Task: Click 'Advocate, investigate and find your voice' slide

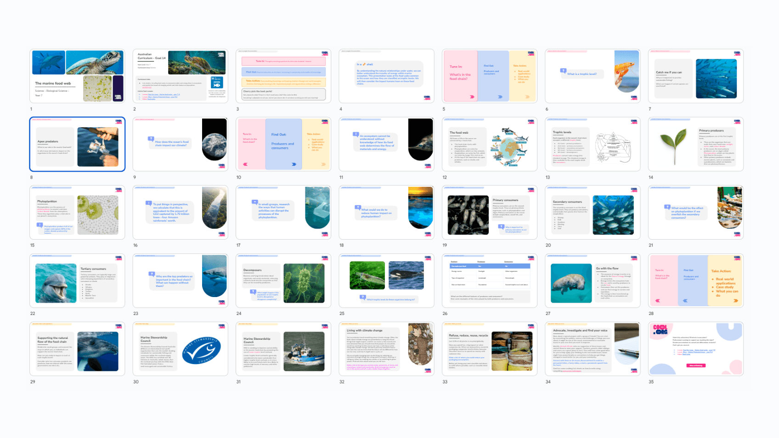Action: pyautogui.click(x=593, y=349)
